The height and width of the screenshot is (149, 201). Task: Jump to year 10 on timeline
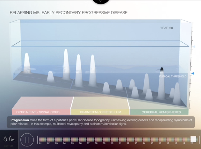[x=112, y=139]
